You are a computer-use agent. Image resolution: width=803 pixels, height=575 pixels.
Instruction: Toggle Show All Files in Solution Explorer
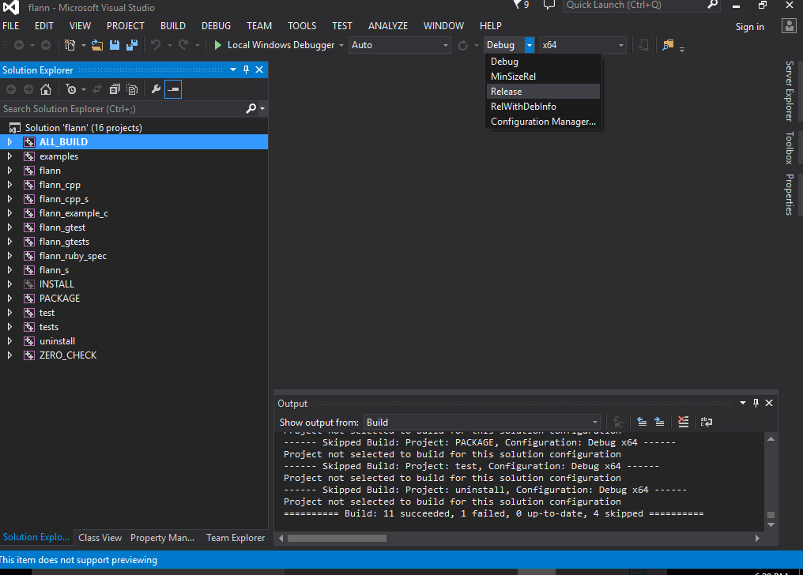tap(132, 89)
